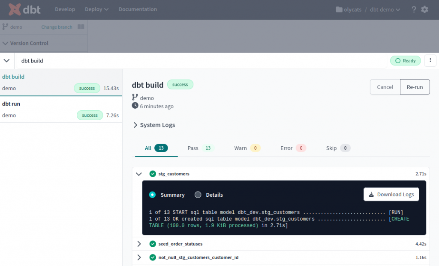This screenshot has height=266, width=439.
Task: Select the dbt build run in history list
Action: click(61, 83)
